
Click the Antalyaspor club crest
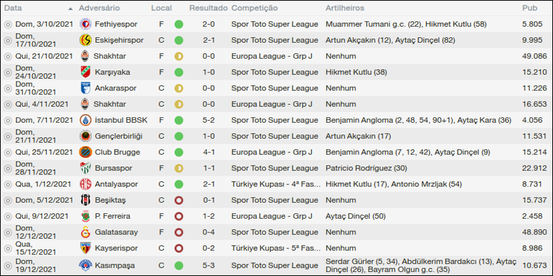tap(85, 184)
